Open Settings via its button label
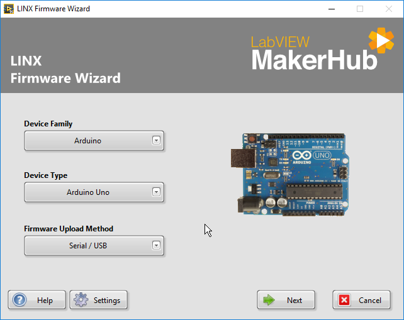 (x=106, y=301)
